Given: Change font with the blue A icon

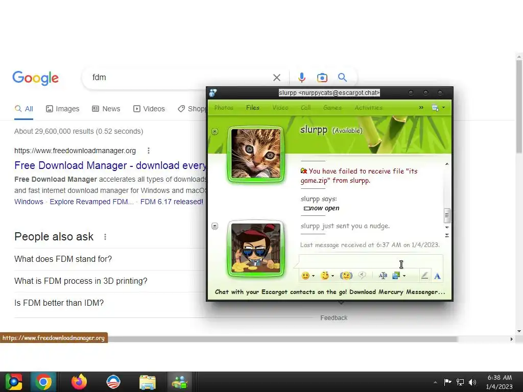Looking at the screenshot, I should (437, 276).
